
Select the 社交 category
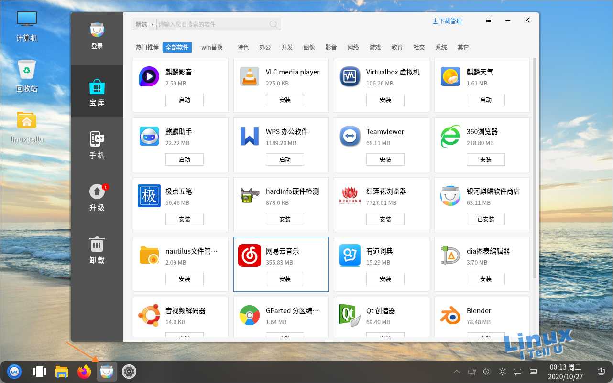click(419, 47)
